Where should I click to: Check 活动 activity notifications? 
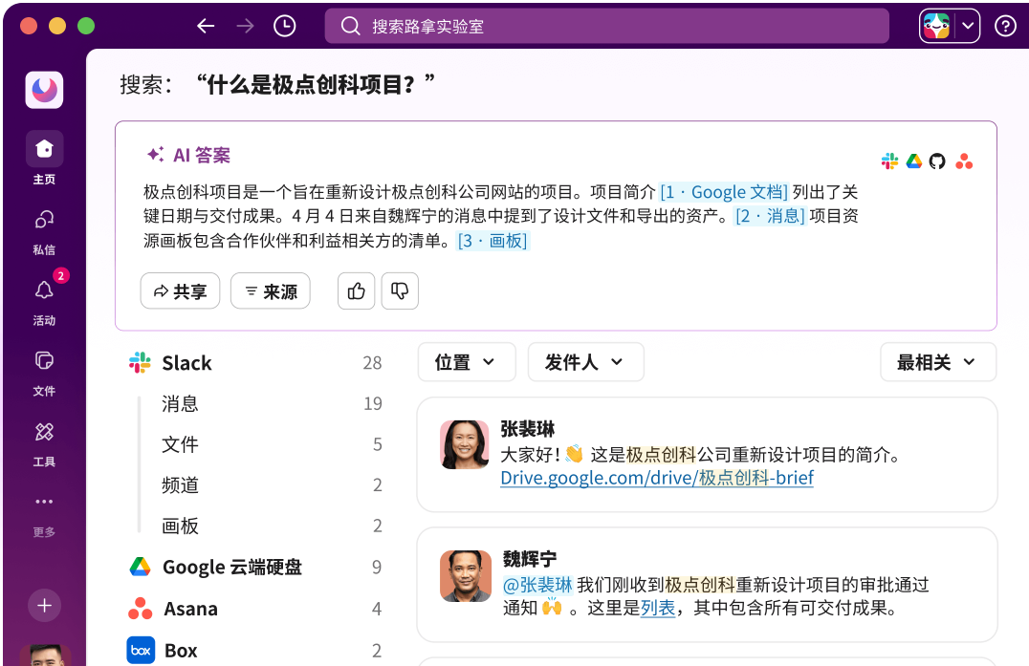[x=44, y=296]
